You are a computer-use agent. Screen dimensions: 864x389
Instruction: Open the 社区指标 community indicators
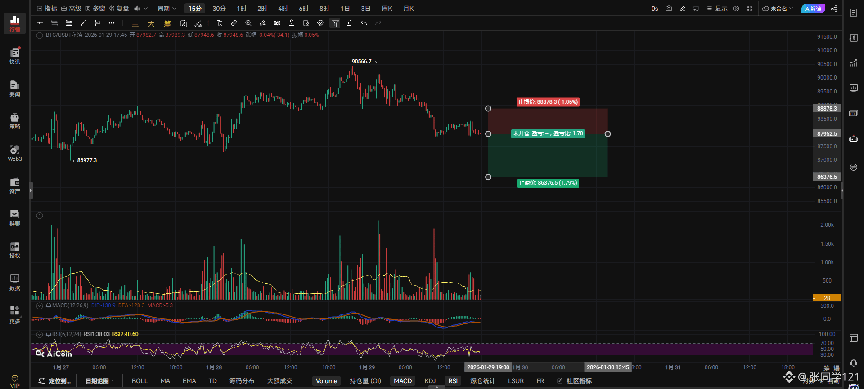[575, 381]
